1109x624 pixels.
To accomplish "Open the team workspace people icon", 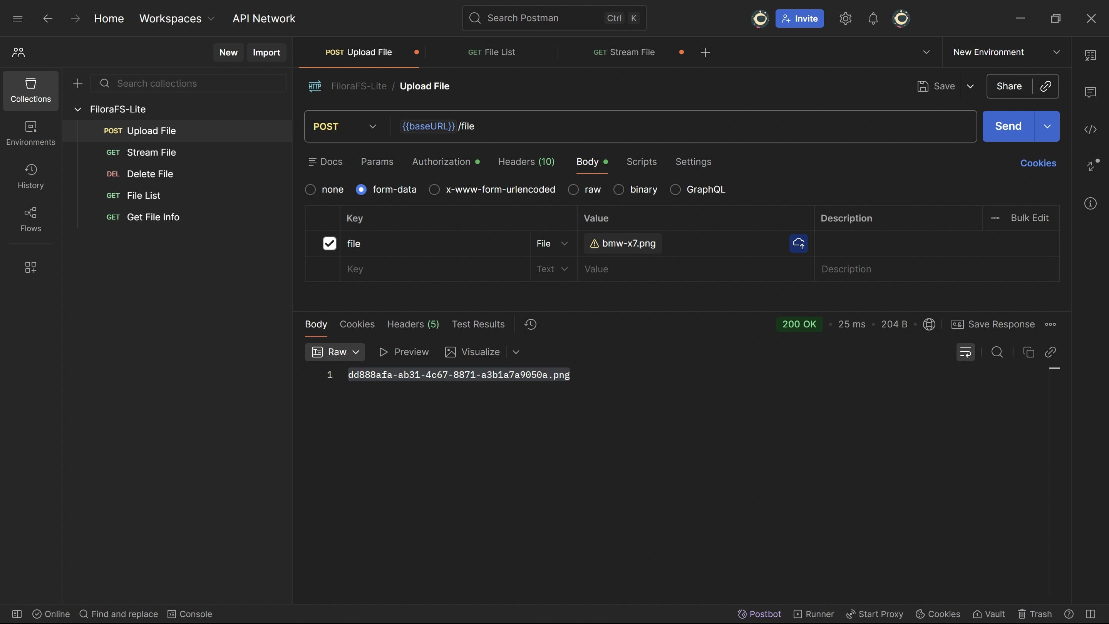I will (18, 52).
